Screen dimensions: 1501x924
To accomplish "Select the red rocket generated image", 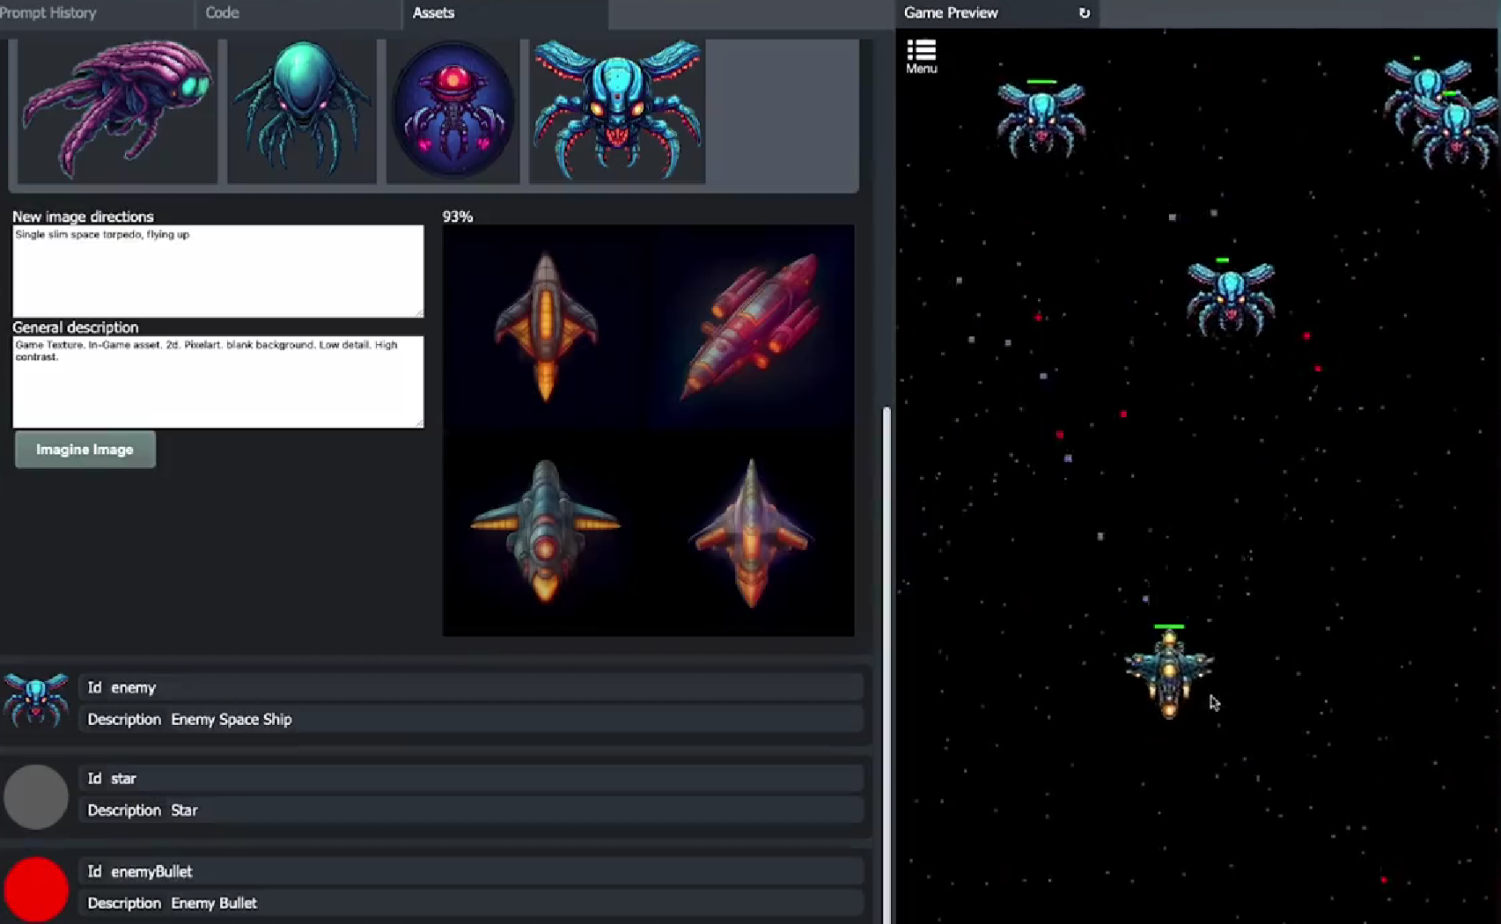I will [x=751, y=326].
